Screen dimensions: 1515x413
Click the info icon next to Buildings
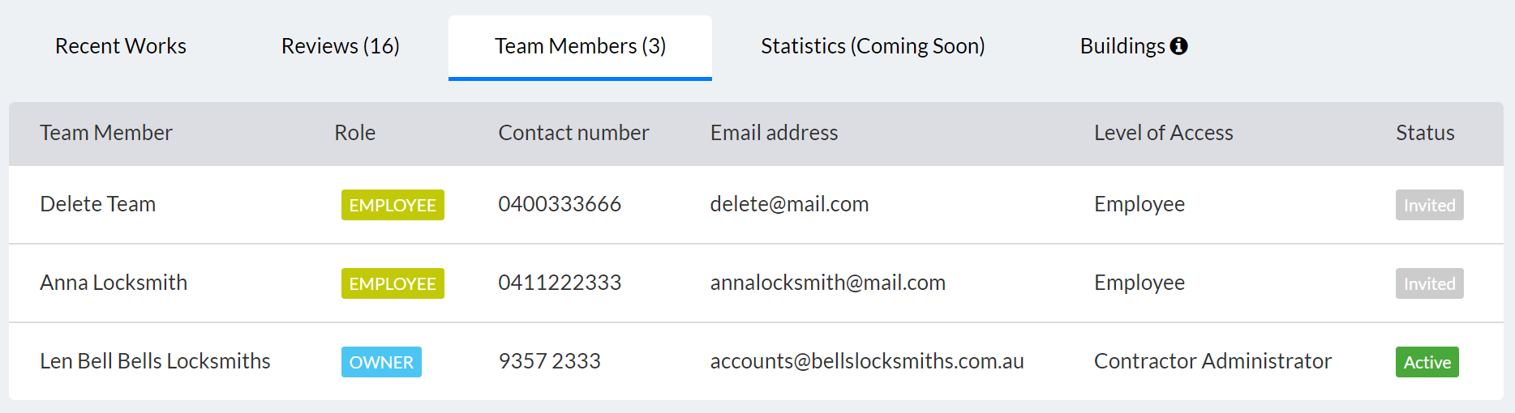pyautogui.click(x=1179, y=46)
